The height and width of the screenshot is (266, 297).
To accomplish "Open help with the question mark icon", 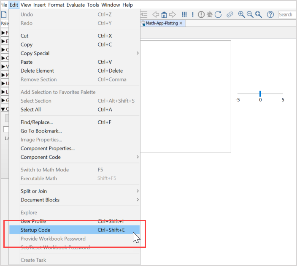I will (x=270, y=14).
